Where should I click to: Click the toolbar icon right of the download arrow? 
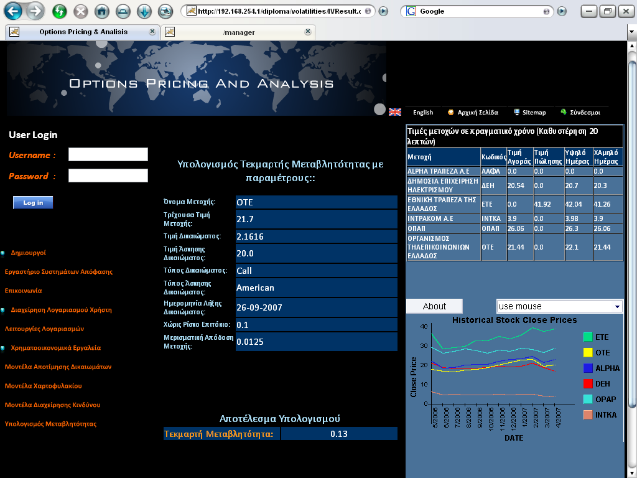point(165,11)
